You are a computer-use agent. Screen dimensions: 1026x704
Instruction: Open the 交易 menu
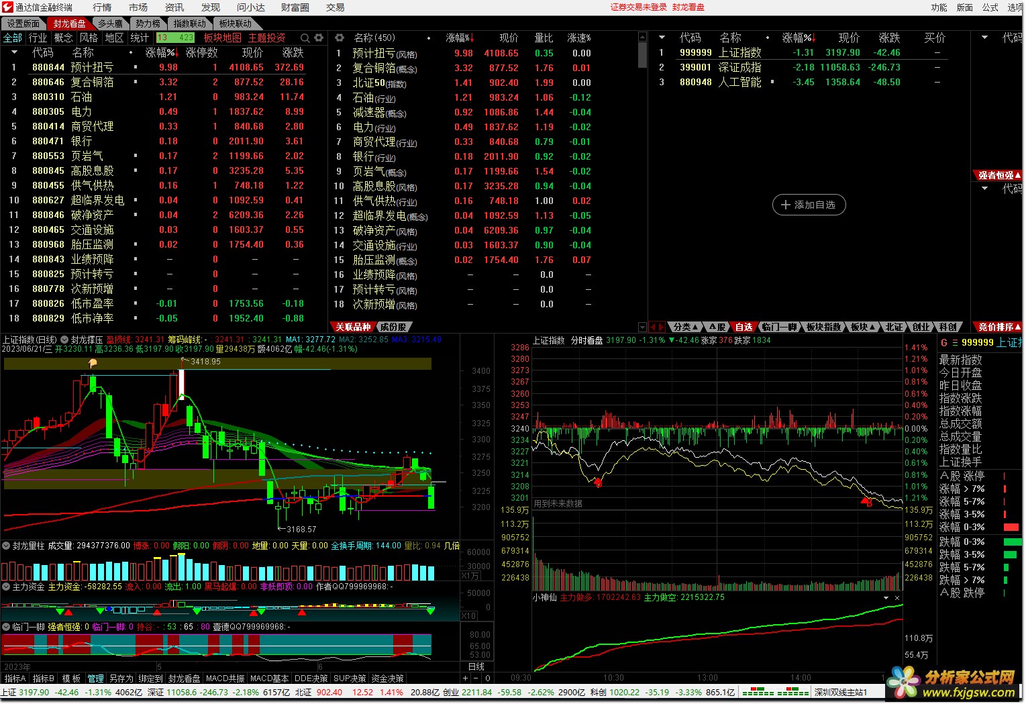tap(336, 7)
